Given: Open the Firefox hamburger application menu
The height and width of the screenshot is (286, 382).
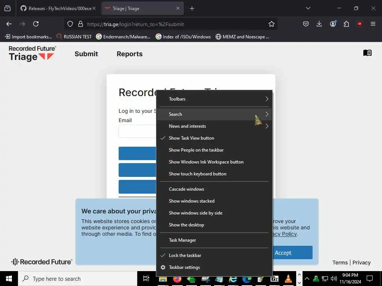Looking at the screenshot, I should click(x=373, y=24).
